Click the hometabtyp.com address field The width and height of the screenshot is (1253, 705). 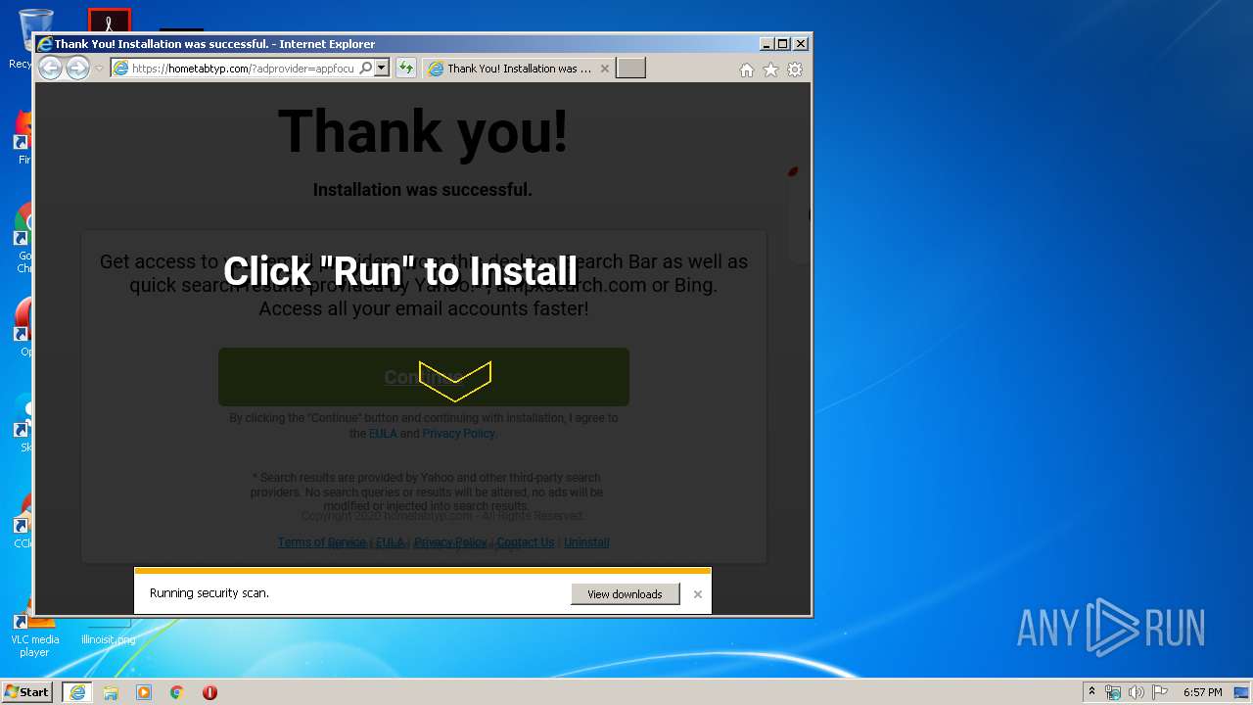(242, 68)
